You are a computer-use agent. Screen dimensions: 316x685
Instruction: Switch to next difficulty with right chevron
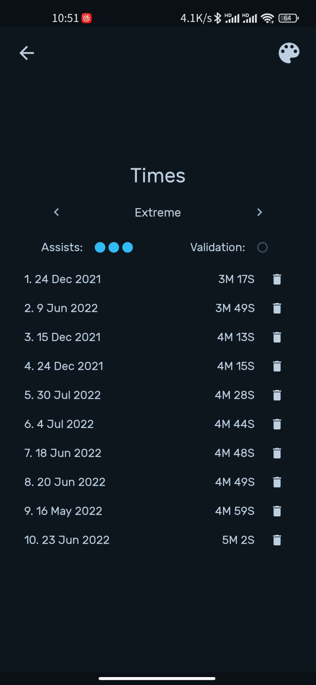click(x=259, y=213)
